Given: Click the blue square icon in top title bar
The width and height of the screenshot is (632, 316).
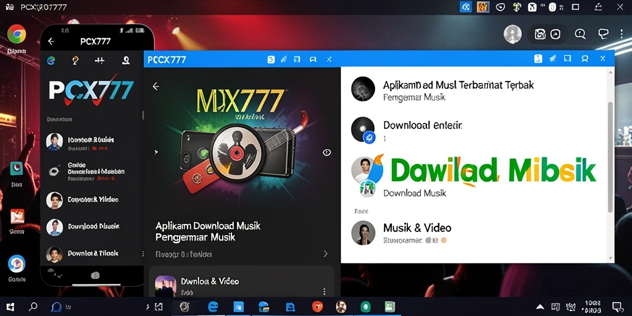Looking at the screenshot, I should (466, 7).
